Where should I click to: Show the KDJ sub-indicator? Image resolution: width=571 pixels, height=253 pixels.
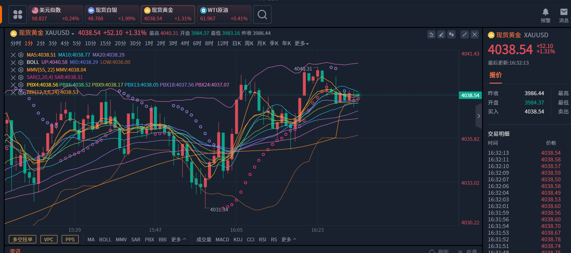[x=238, y=240]
